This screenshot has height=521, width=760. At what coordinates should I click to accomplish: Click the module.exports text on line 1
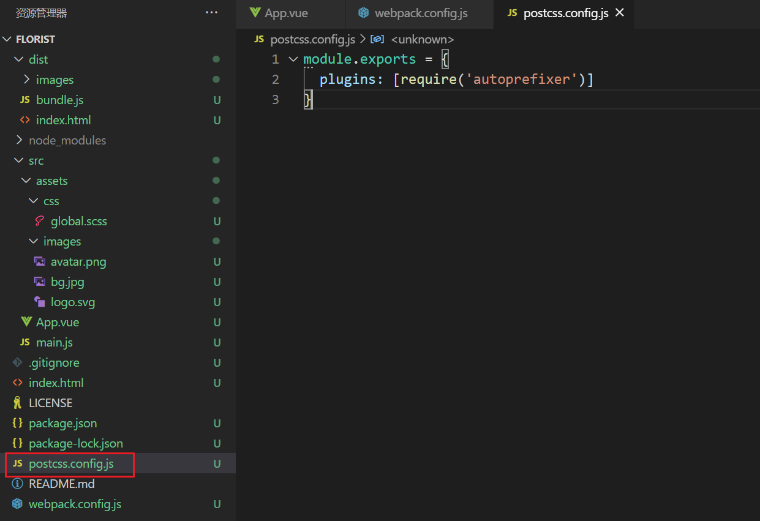coord(359,59)
